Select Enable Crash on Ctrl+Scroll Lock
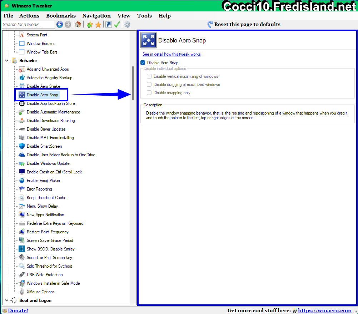The width and height of the screenshot is (358, 314). pos(54,172)
